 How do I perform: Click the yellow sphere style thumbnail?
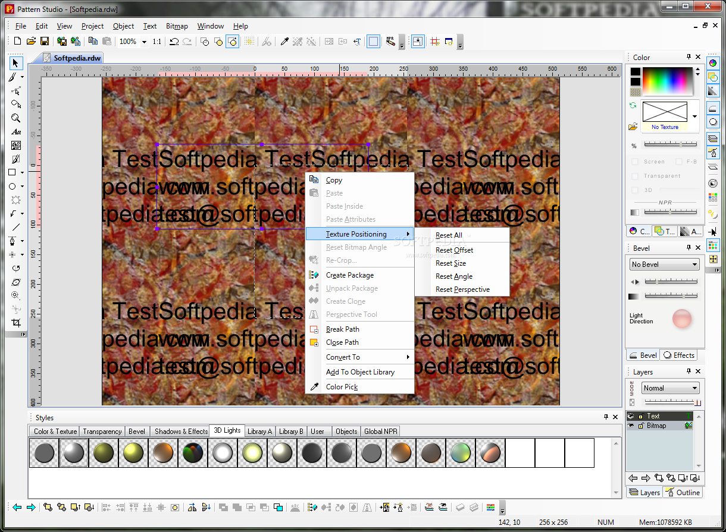click(x=133, y=453)
